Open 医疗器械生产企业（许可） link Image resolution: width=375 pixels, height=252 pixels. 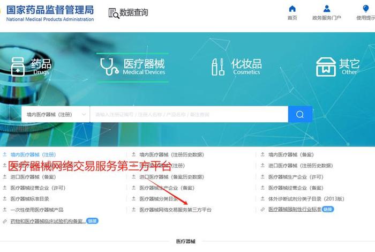tap(296, 177)
